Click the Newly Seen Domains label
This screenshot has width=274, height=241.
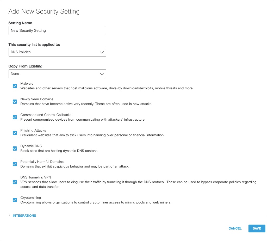(37, 99)
